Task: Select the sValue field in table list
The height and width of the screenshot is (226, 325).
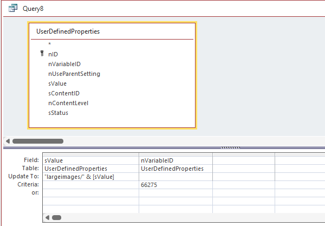Action: [x=57, y=83]
